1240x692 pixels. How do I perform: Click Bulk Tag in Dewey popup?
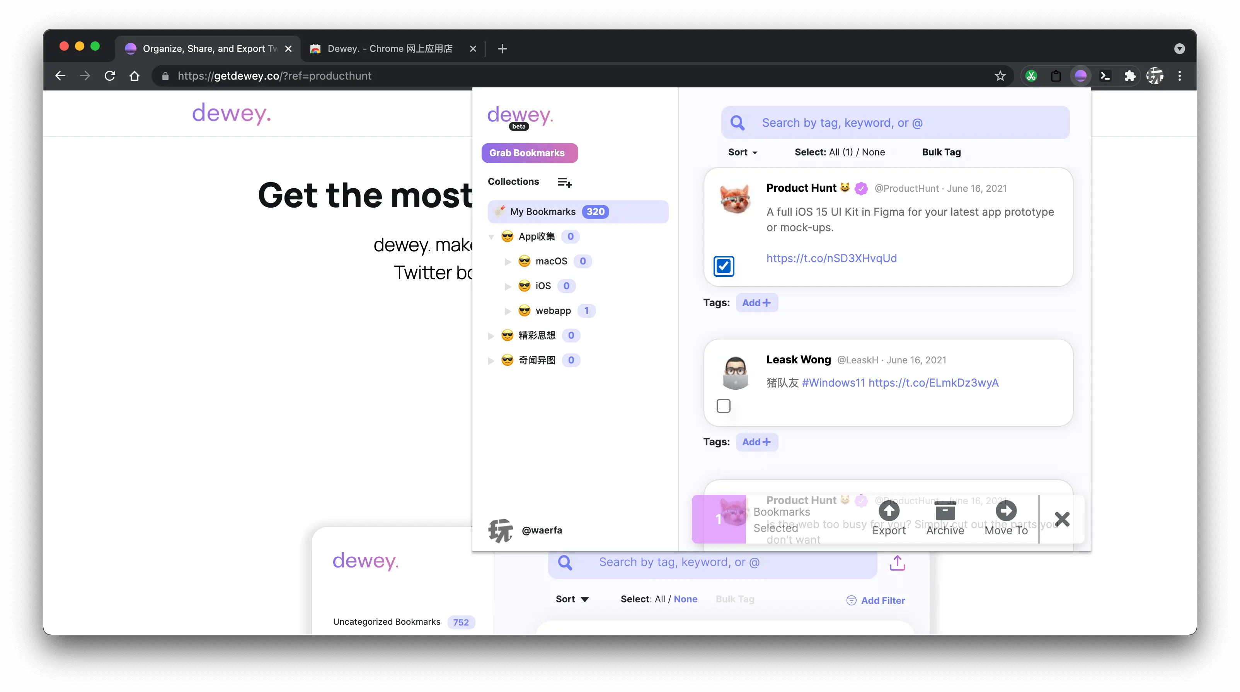pyautogui.click(x=941, y=152)
